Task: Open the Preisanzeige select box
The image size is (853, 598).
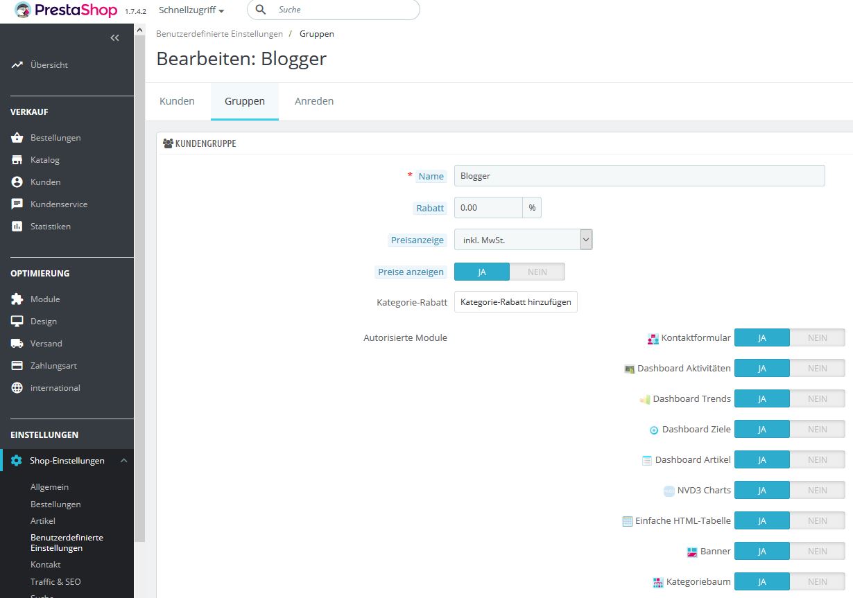Action: coord(524,240)
